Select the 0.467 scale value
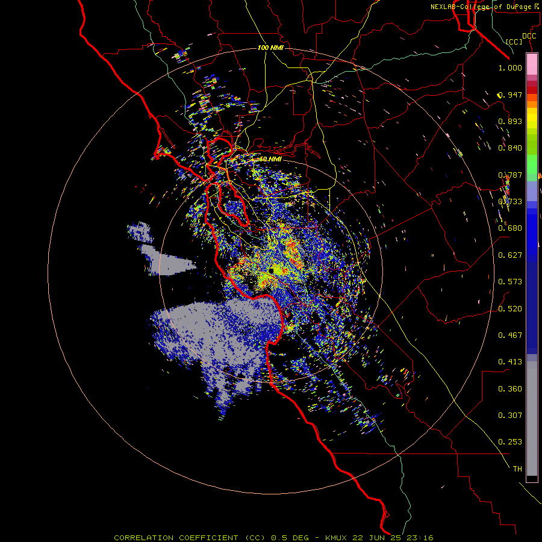542x542 pixels. (x=510, y=335)
